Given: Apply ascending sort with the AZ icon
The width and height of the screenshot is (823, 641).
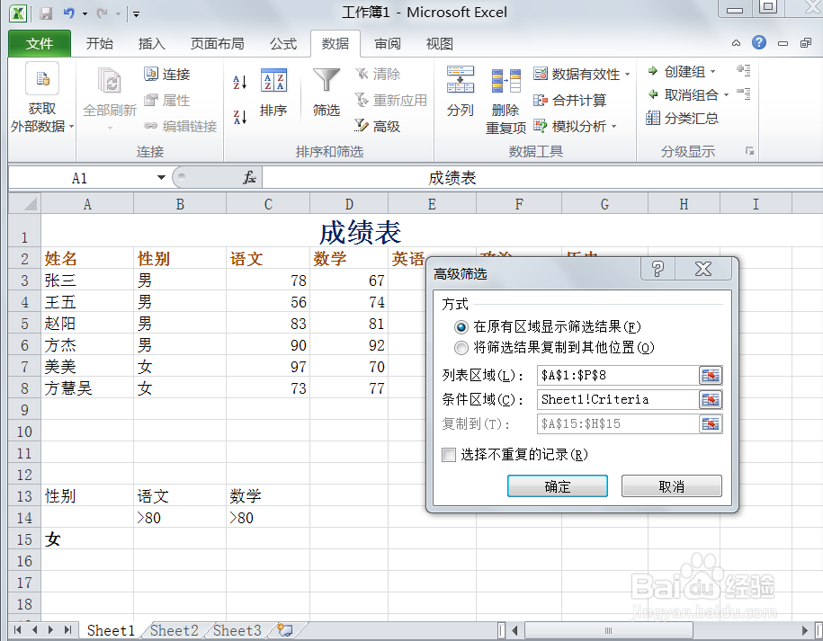Looking at the screenshot, I should click(238, 80).
